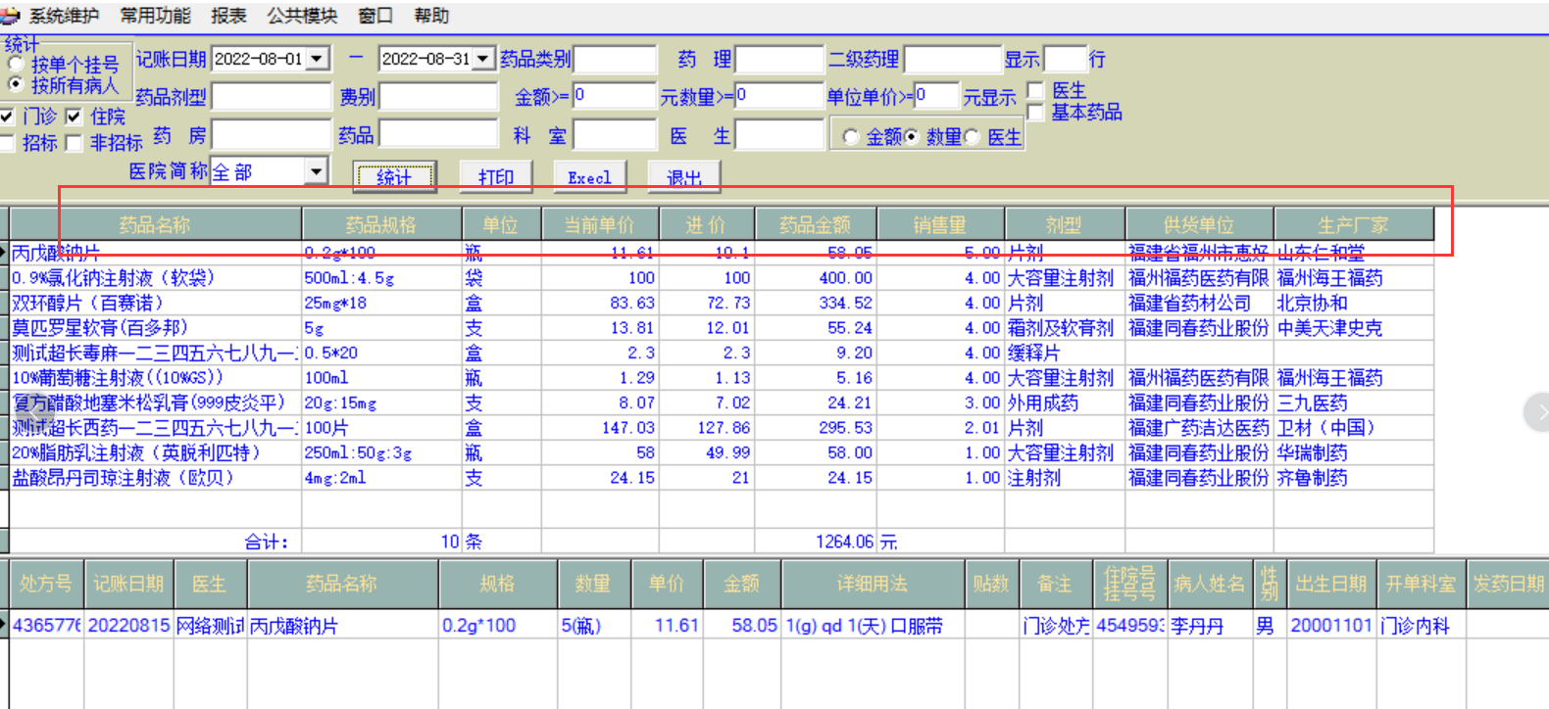Select the 复方醋酸地塞米松乳膏 row
Viewport: 1549px width, 709px height.
point(722,403)
